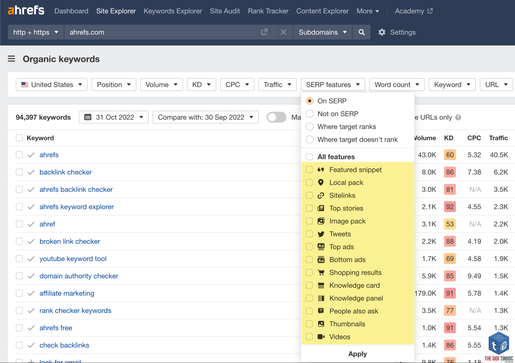
Task: Select the On SERP radio button
Action: click(x=310, y=101)
